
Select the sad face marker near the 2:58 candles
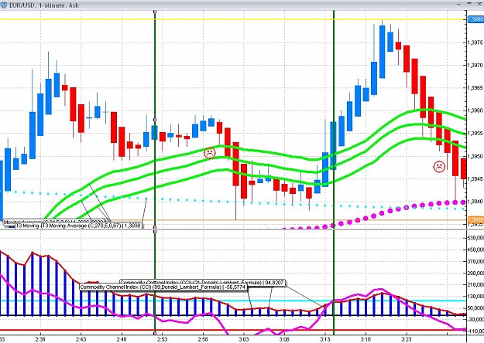pyautogui.click(x=210, y=153)
